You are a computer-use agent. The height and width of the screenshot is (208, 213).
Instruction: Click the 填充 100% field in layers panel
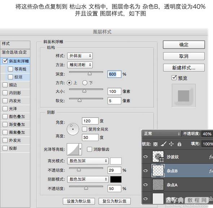(207, 144)
